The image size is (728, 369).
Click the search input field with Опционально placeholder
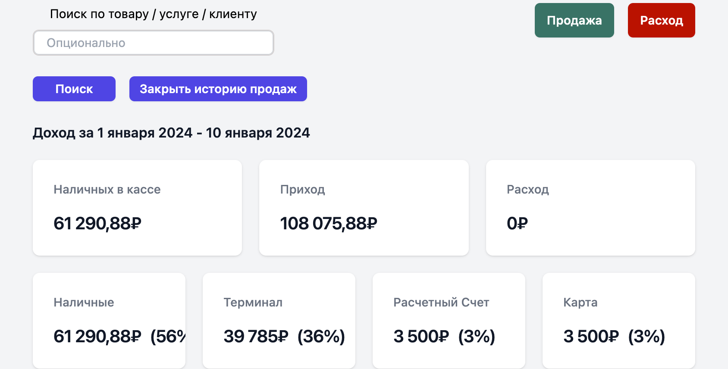[153, 43]
